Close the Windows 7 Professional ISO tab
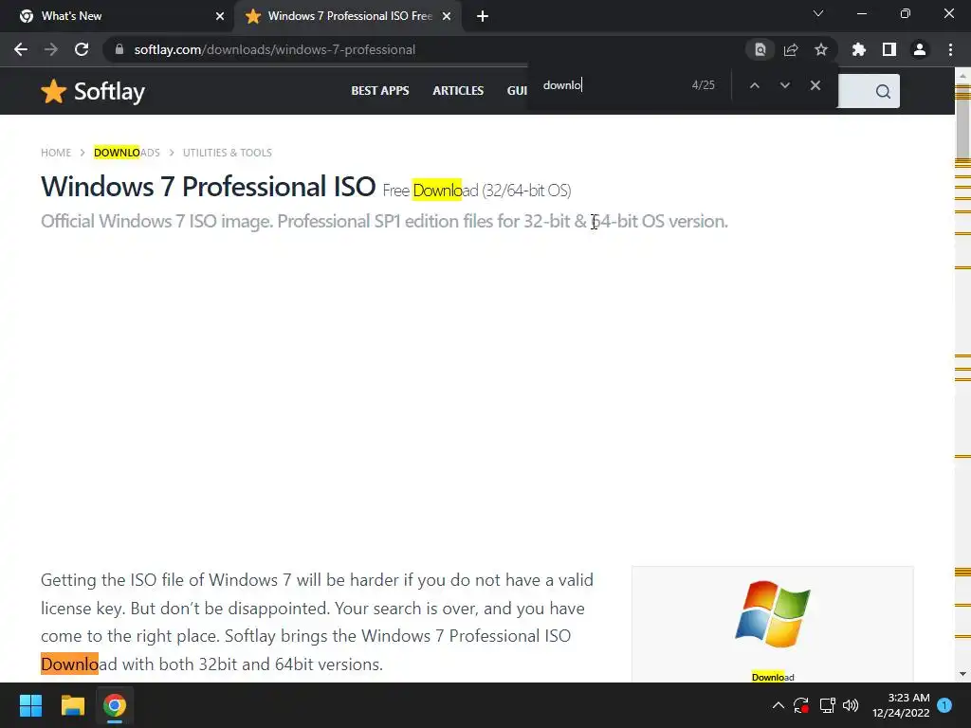The image size is (971, 728). pyautogui.click(x=447, y=16)
